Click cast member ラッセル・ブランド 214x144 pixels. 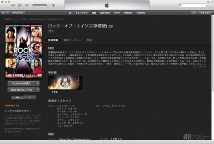pos(67,112)
